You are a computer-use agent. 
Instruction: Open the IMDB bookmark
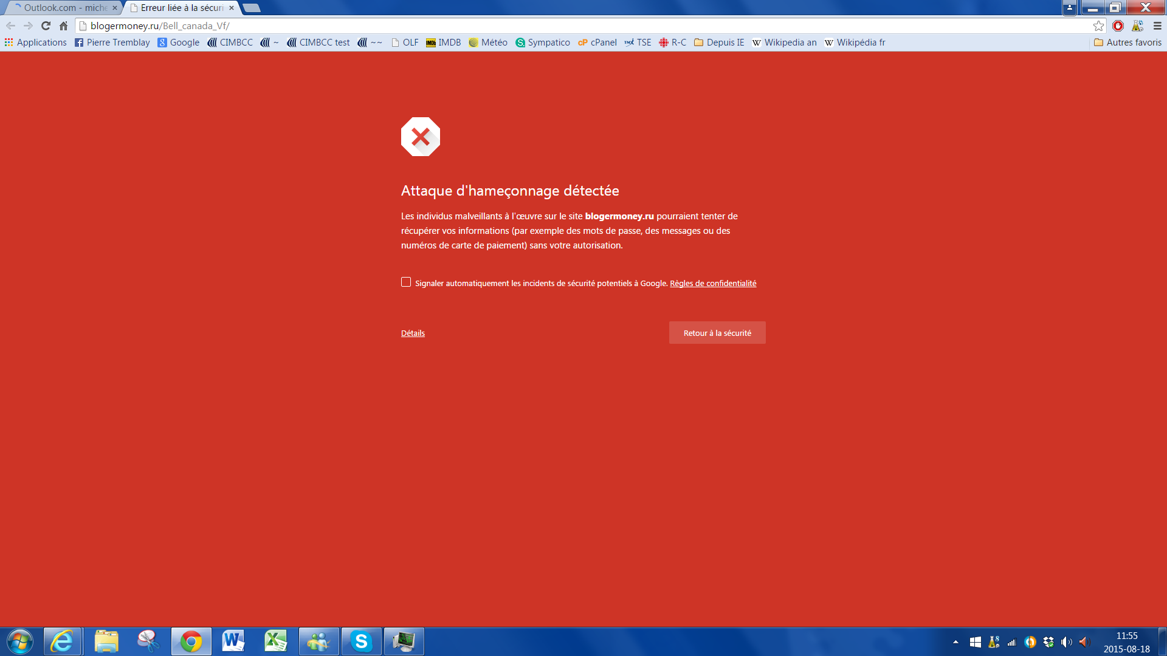pyautogui.click(x=444, y=43)
